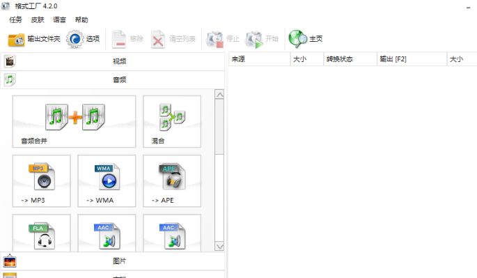
Task: Click the 输出 [F2] column header
Action: tap(412, 59)
